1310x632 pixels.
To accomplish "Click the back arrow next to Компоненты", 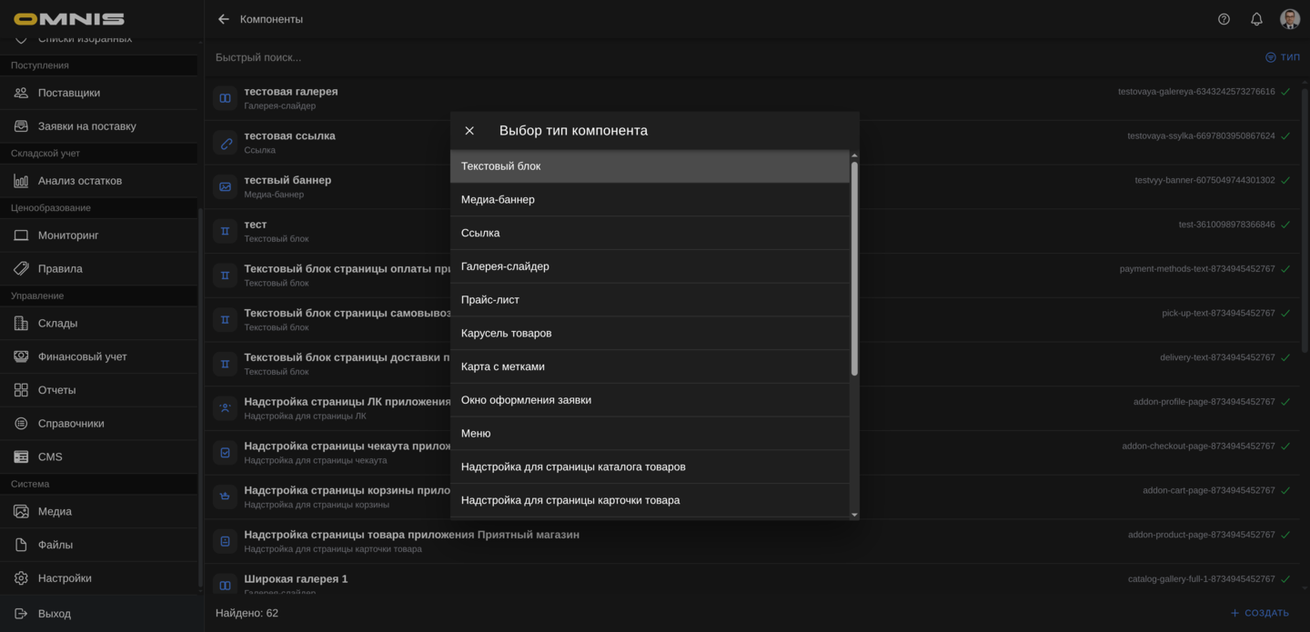I will click(224, 19).
